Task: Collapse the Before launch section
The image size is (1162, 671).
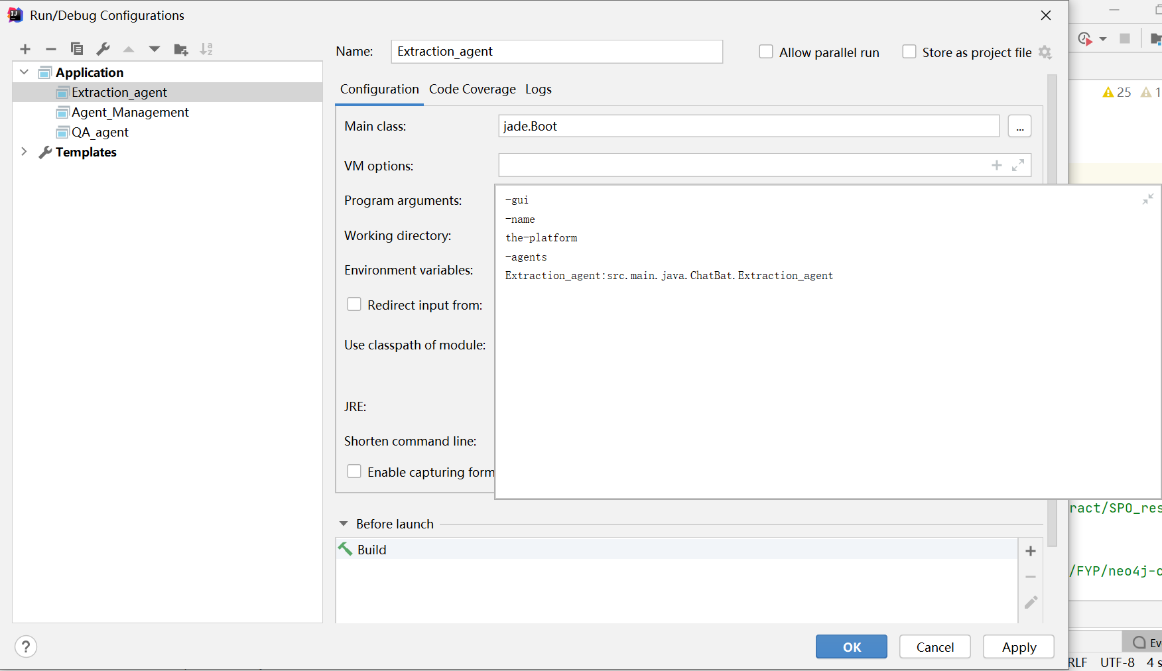Action: click(344, 524)
